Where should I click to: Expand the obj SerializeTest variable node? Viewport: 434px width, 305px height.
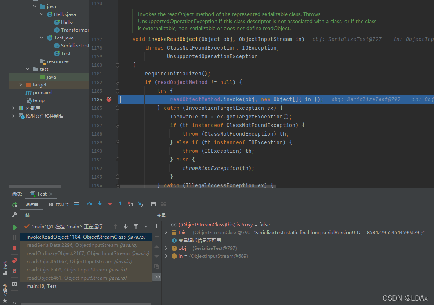point(166,248)
